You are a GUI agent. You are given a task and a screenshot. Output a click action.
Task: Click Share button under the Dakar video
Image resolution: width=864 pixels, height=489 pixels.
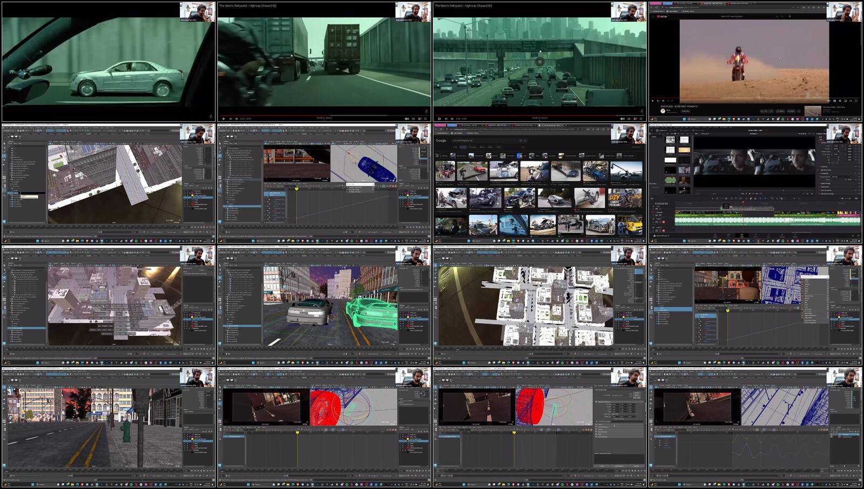(x=780, y=111)
